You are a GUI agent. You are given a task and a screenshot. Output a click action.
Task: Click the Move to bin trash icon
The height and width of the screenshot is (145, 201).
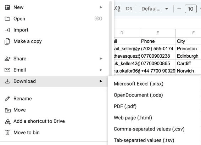[7, 133]
